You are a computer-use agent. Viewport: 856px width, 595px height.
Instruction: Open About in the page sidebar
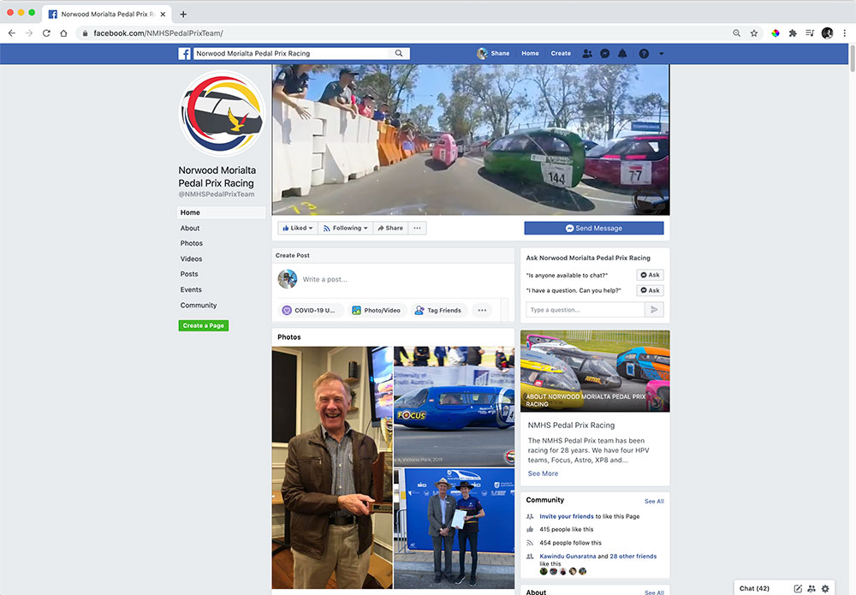190,229
